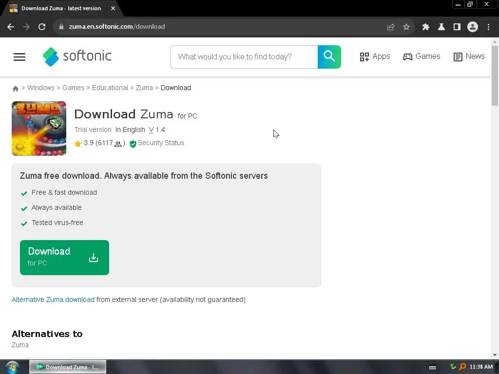Click the taskbar clock 11:38 AM
Screen dimensions: 499x374
[x=481, y=367]
